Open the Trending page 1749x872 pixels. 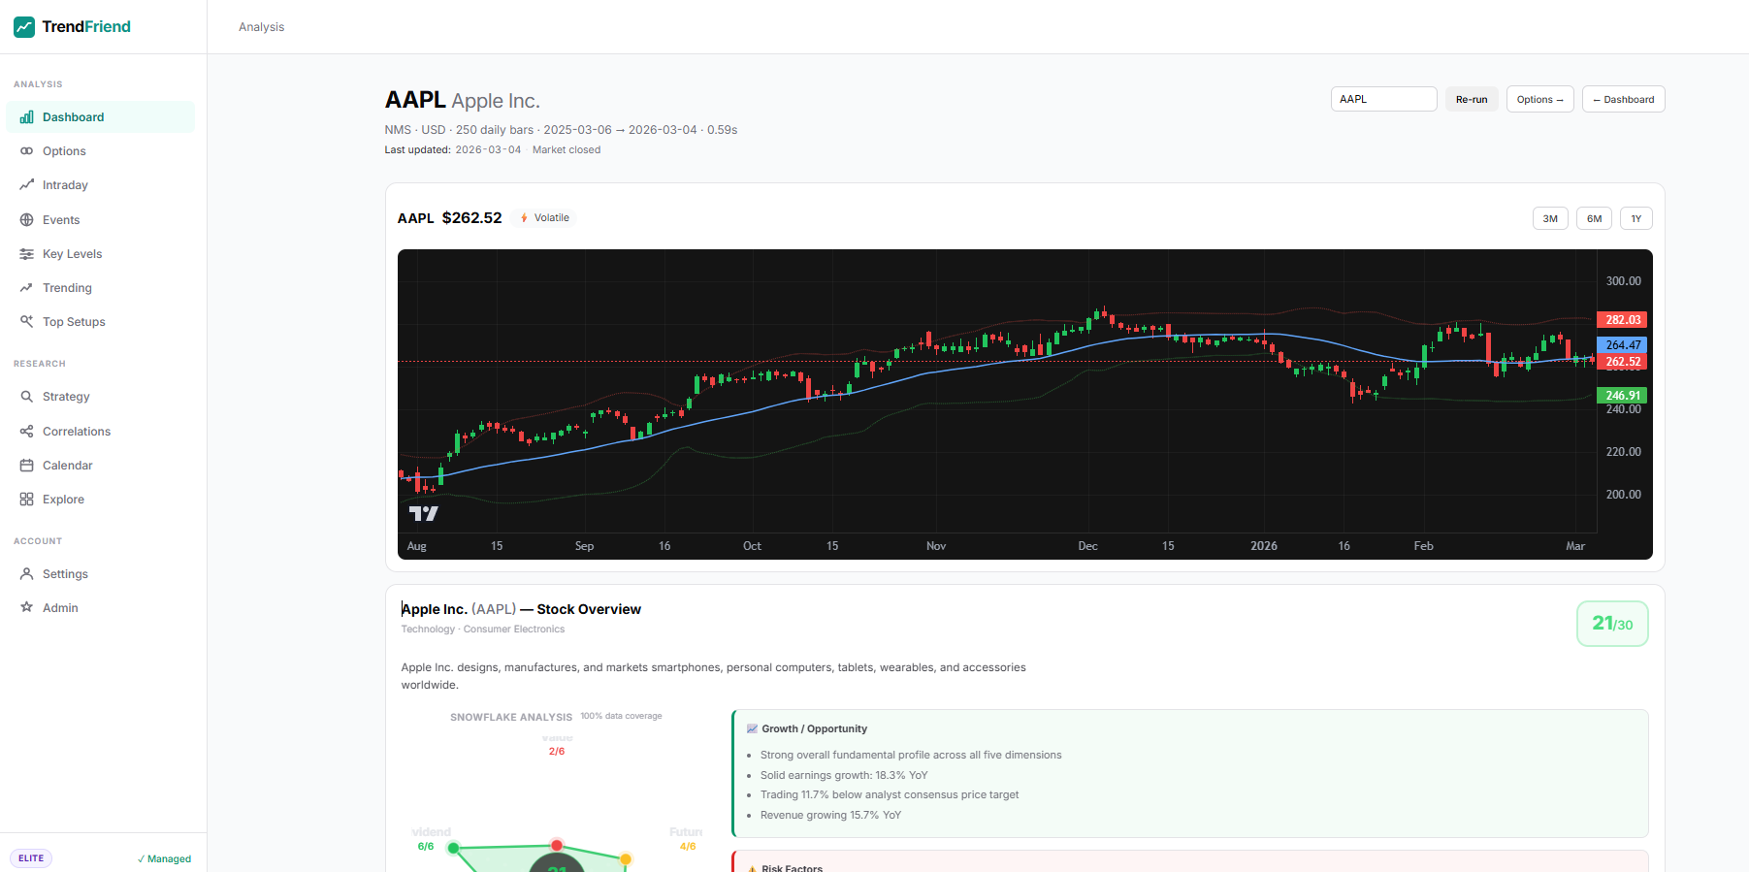[101, 288]
